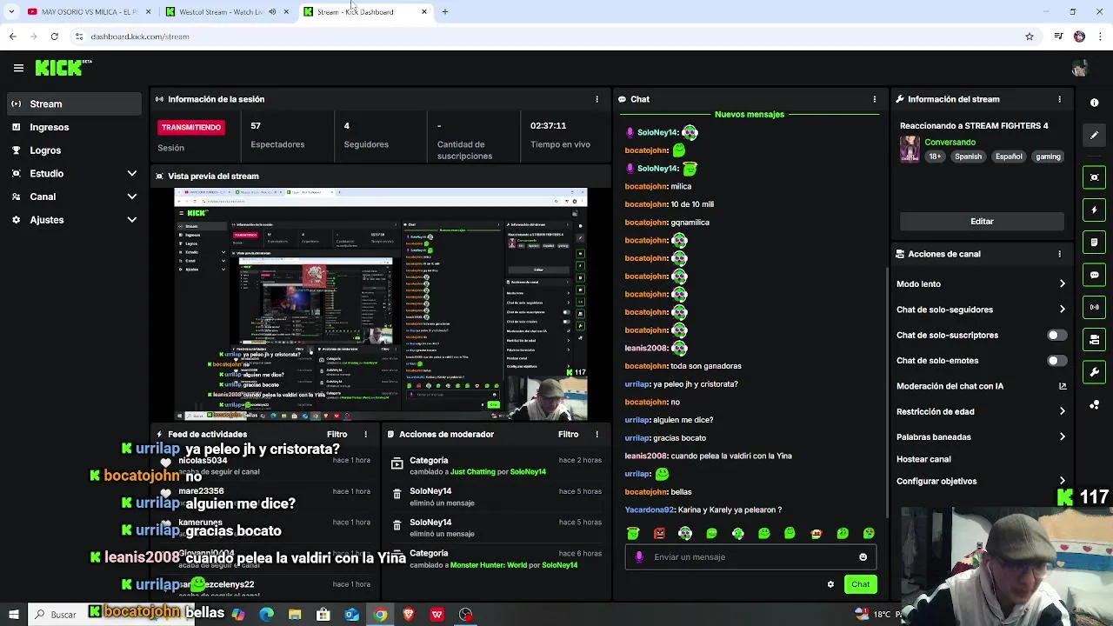Open Configurar objetivos settings
1113x626 pixels.
click(981, 481)
